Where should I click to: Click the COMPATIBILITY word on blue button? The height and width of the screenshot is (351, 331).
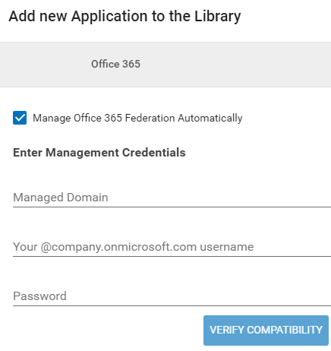285,330
